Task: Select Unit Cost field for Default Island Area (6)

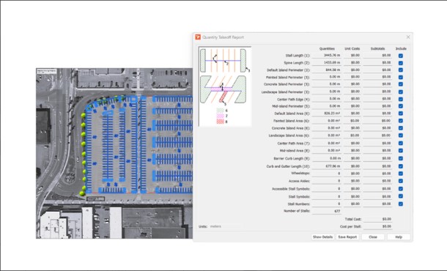Action: pyautogui.click(x=352, y=114)
